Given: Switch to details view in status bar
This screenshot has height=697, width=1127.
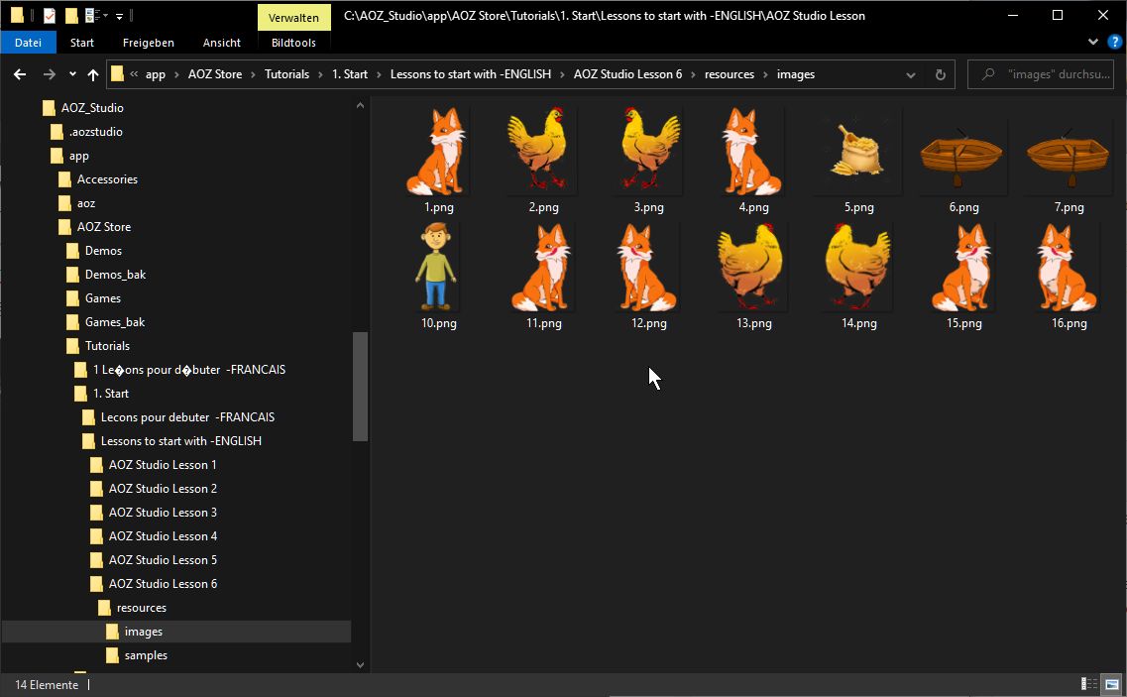Looking at the screenshot, I should [1088, 684].
